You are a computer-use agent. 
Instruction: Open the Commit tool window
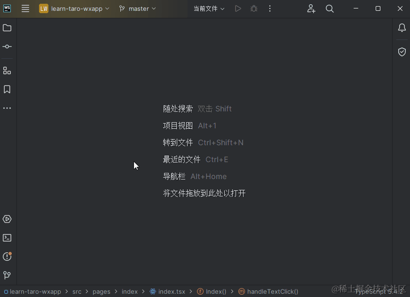[x=7, y=47]
